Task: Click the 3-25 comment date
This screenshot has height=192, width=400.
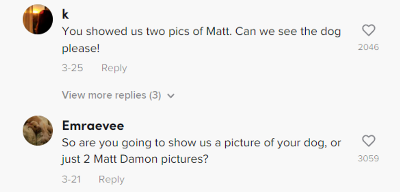Action: [72, 68]
